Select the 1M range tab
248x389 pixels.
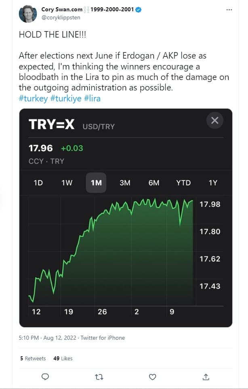96,183
